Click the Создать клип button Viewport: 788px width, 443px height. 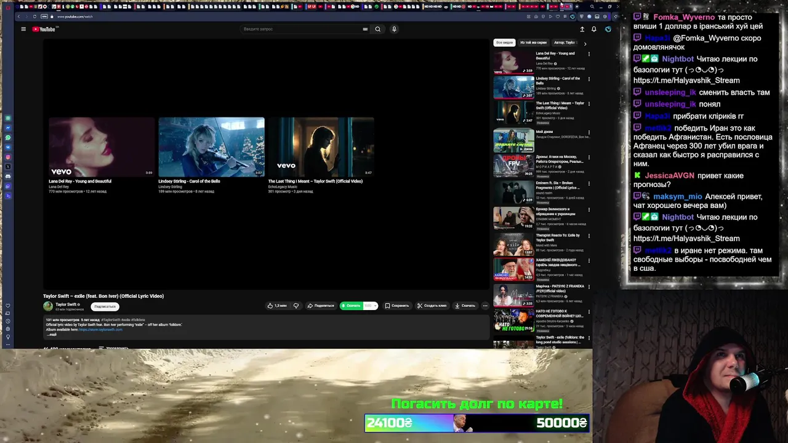coord(432,306)
